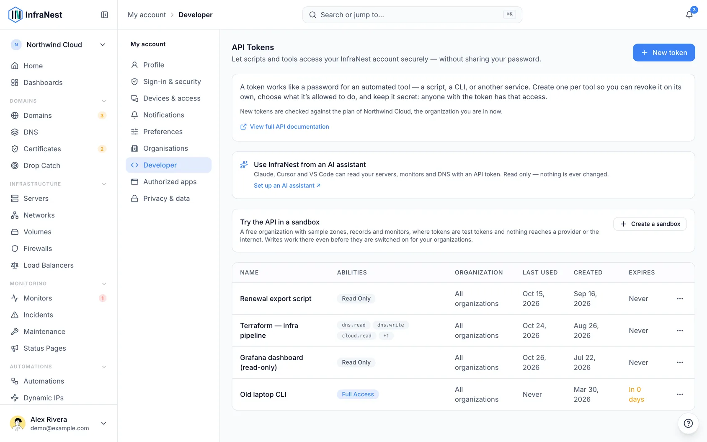Collapse the Automations section chevron
Viewport: 707px width, 442px height.
(x=104, y=367)
